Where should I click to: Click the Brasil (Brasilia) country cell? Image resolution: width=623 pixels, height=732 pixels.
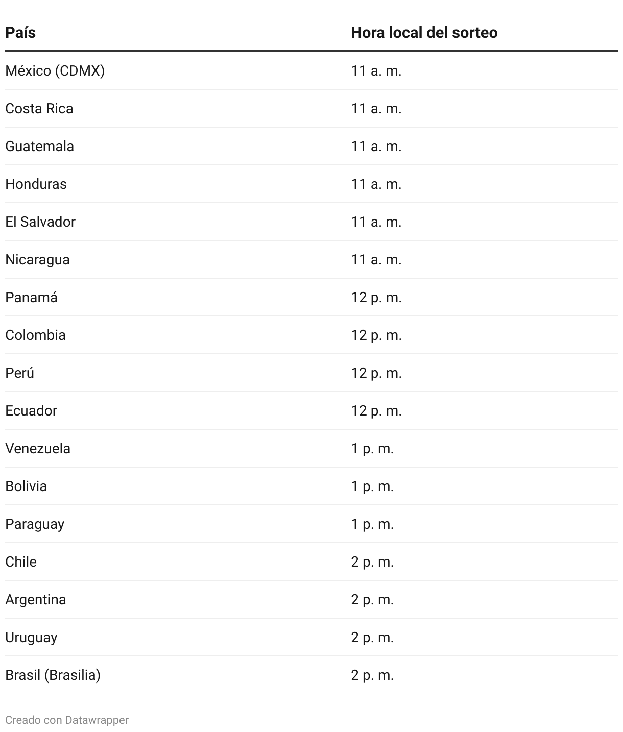(53, 675)
